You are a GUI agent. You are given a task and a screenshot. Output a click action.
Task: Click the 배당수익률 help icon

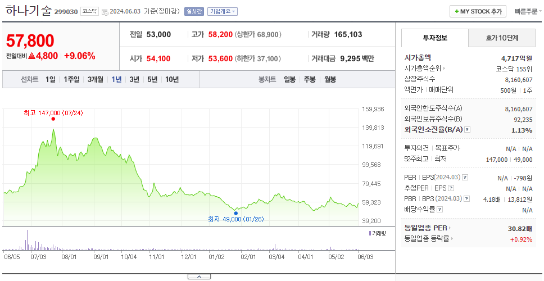(x=440, y=210)
